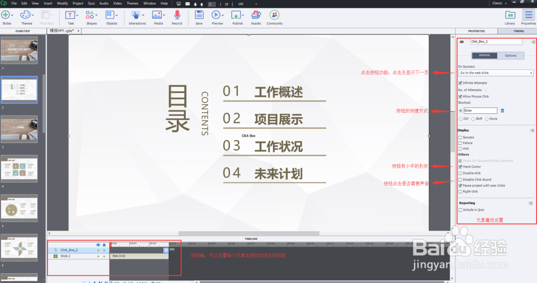Select the Ctrl shortcut radio button
The height and width of the screenshot is (283, 537).
click(x=461, y=119)
